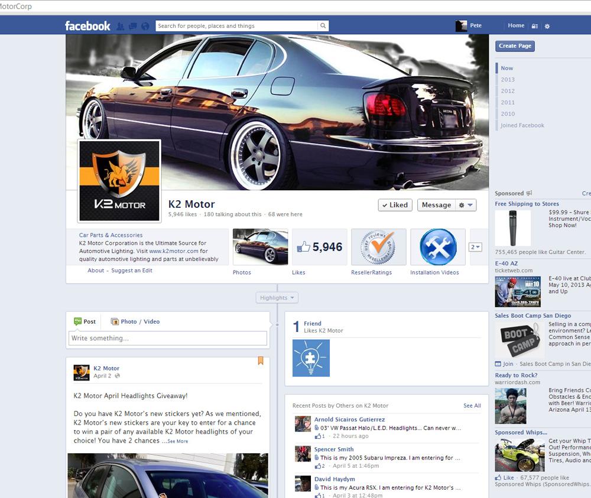
Task: Click Sales Boot Camp San Diego ad title
Action: [x=532, y=315]
